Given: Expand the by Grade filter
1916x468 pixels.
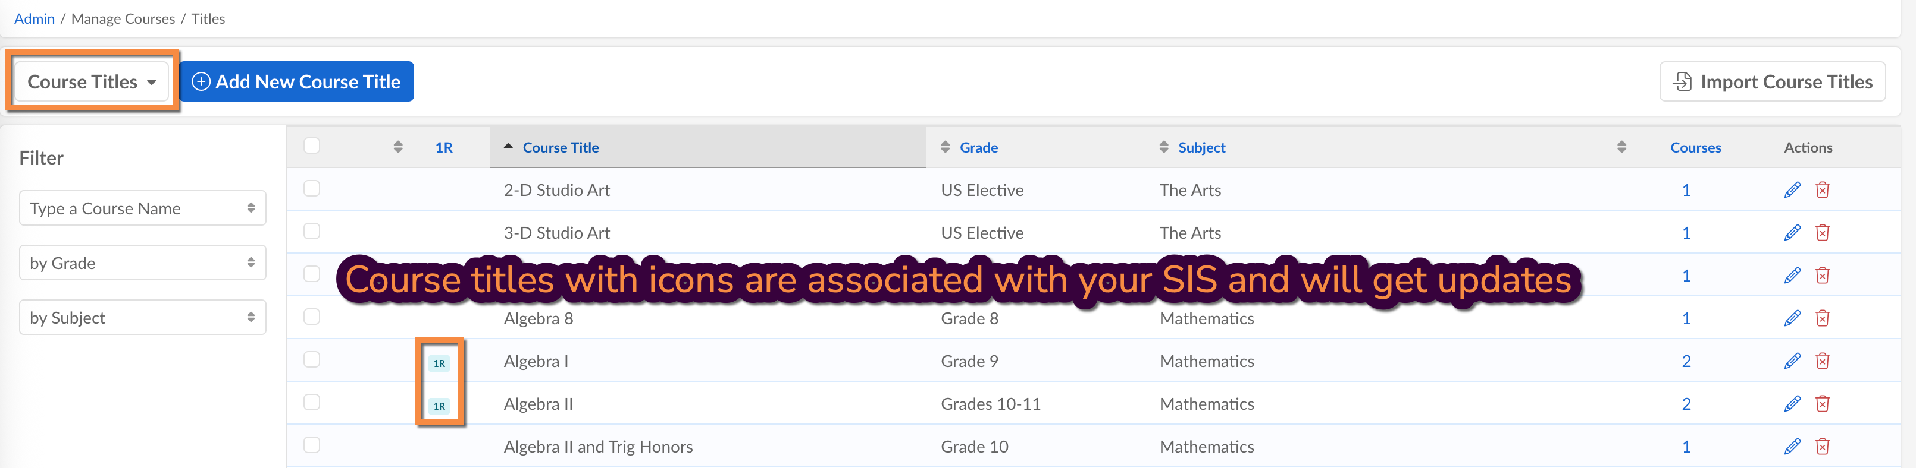Looking at the screenshot, I should 142,263.
